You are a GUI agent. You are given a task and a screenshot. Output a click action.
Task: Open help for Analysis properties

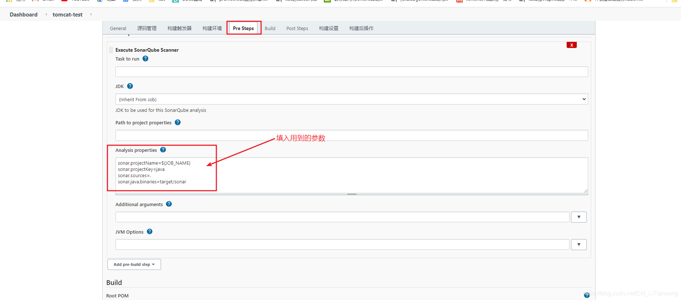[x=163, y=150]
